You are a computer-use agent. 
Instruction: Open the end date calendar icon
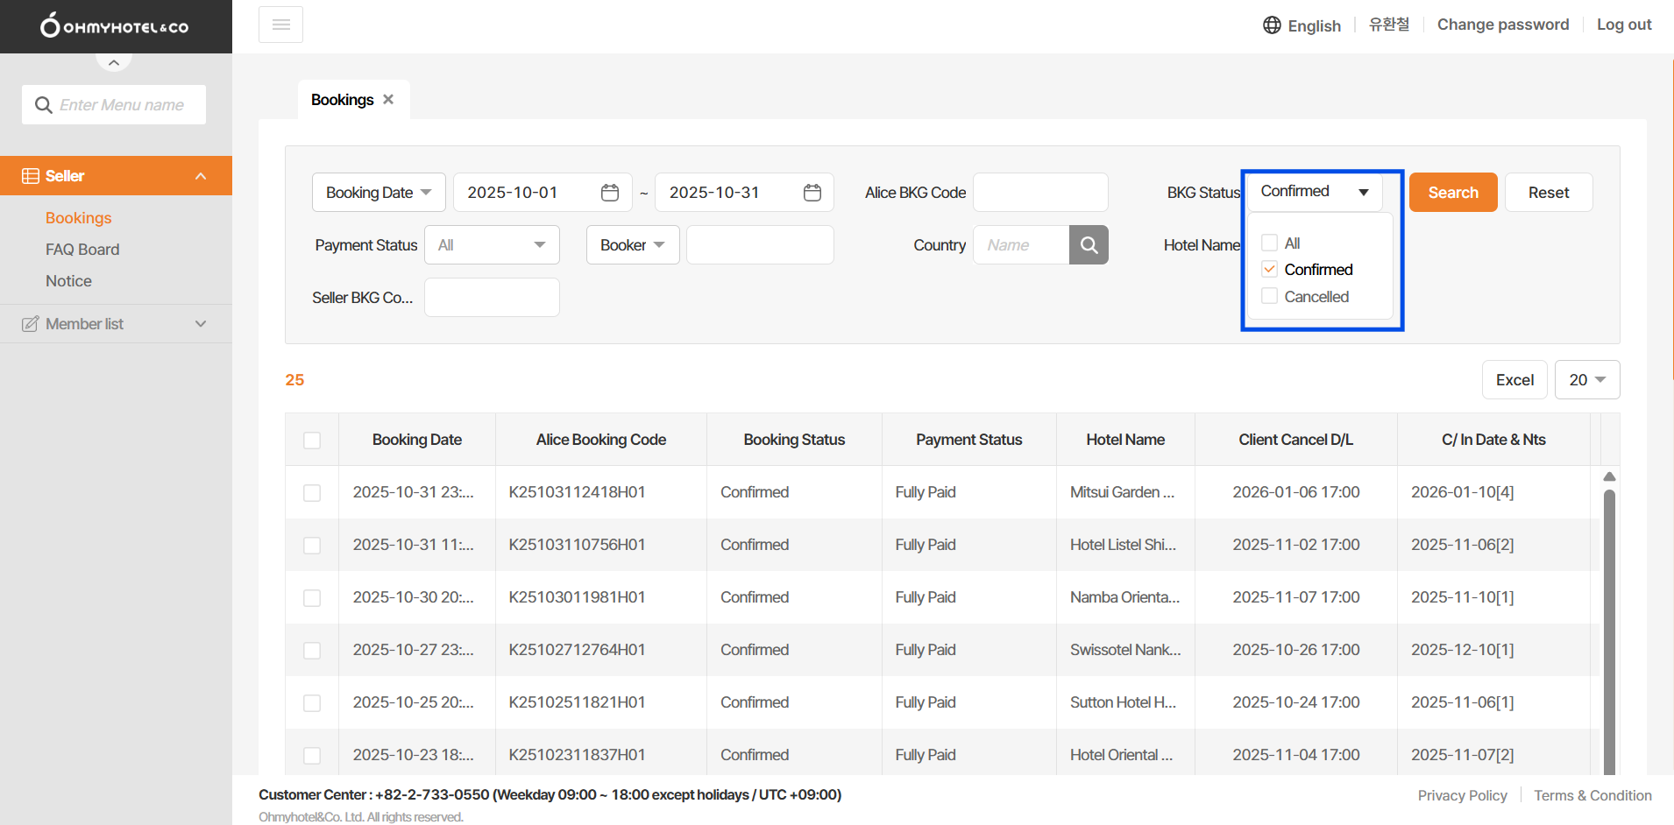812,193
